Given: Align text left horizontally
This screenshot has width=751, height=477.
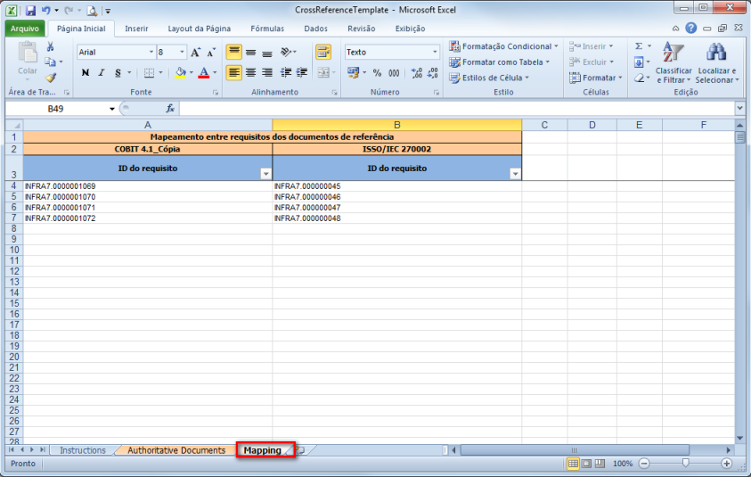Looking at the screenshot, I should (x=233, y=73).
